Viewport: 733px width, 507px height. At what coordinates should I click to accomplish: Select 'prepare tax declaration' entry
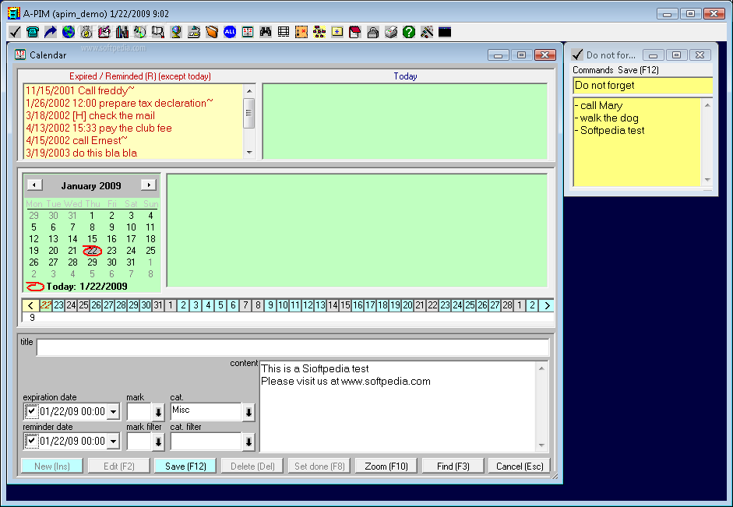119,104
